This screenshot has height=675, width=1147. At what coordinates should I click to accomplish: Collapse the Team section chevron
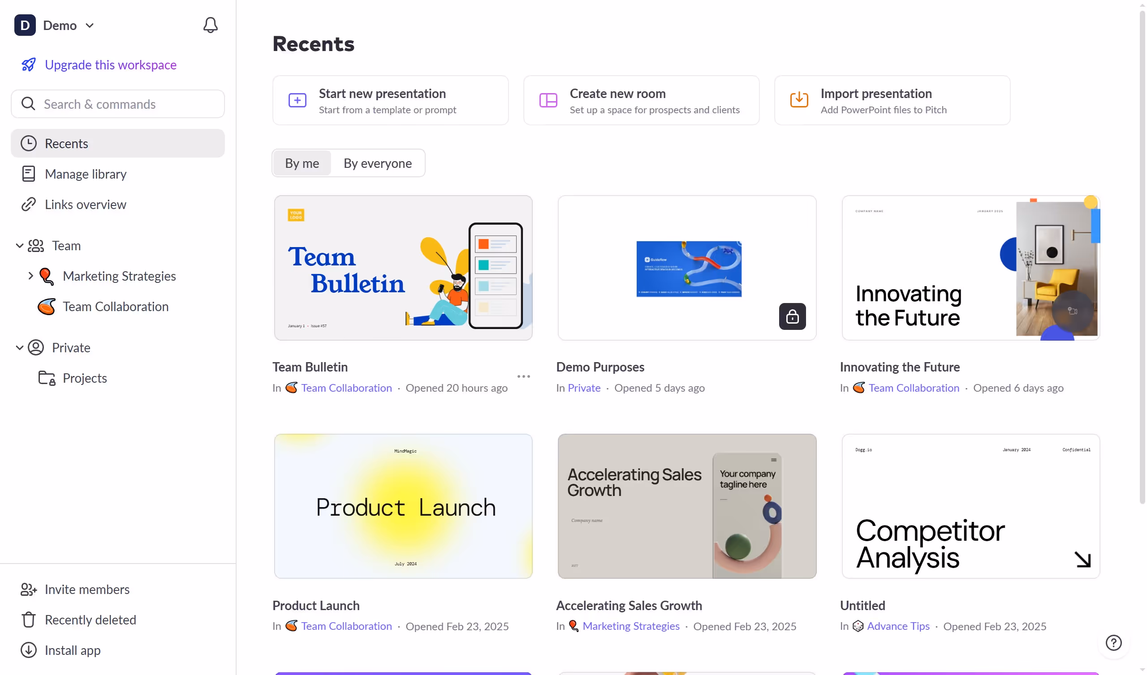[19, 246]
